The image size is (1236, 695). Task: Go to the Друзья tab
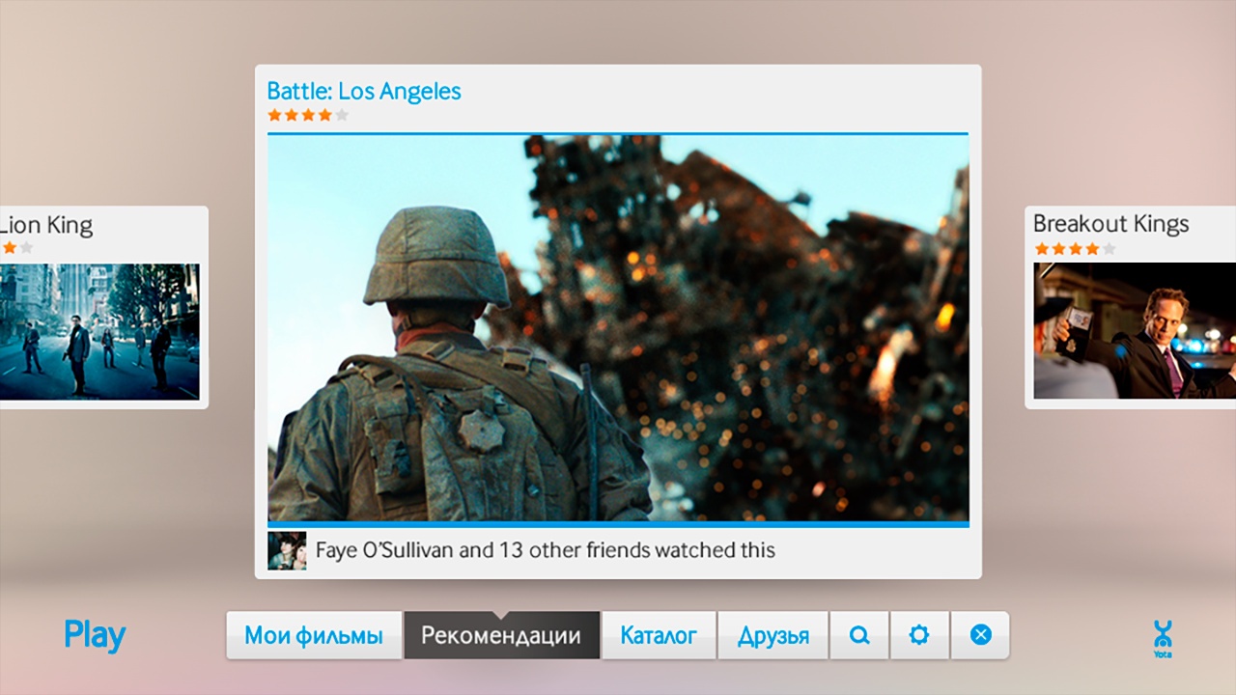(x=773, y=635)
